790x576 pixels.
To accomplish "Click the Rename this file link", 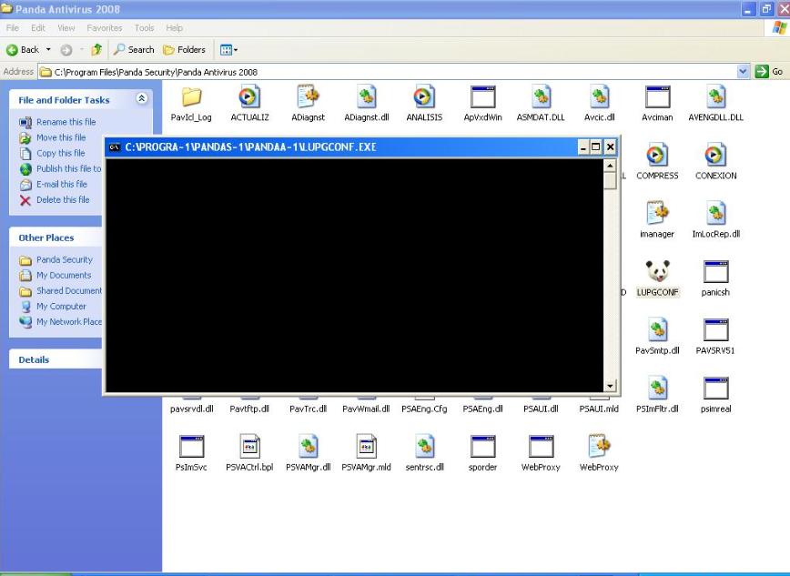I will [x=66, y=122].
